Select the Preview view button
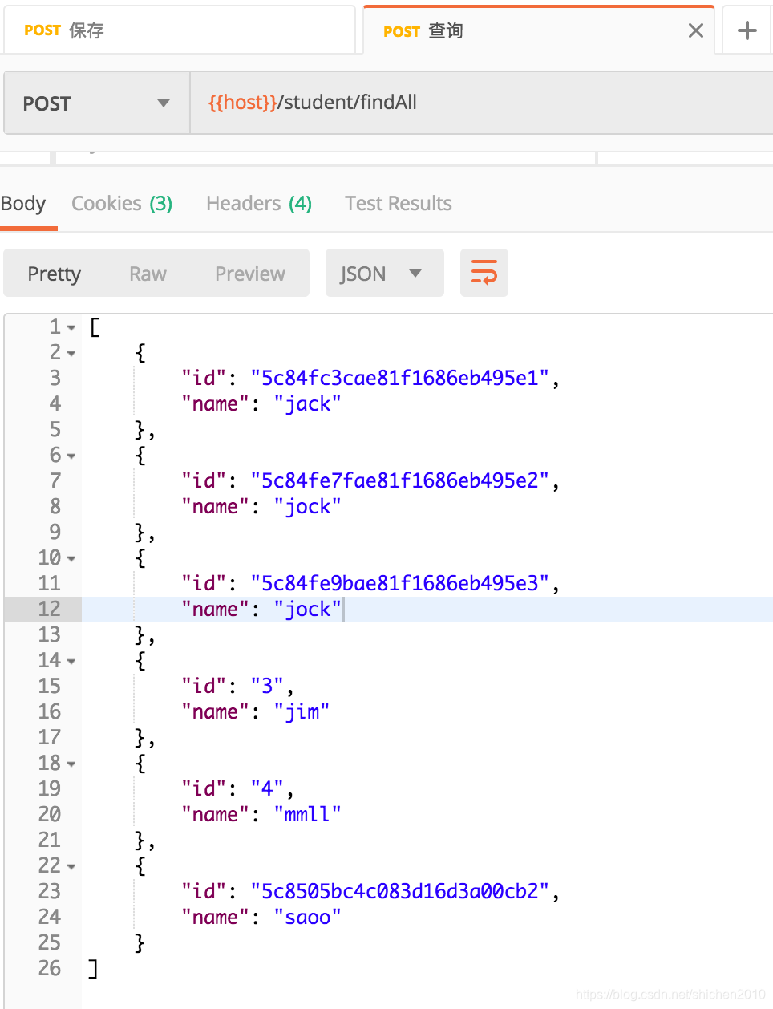773x1009 pixels. point(250,274)
